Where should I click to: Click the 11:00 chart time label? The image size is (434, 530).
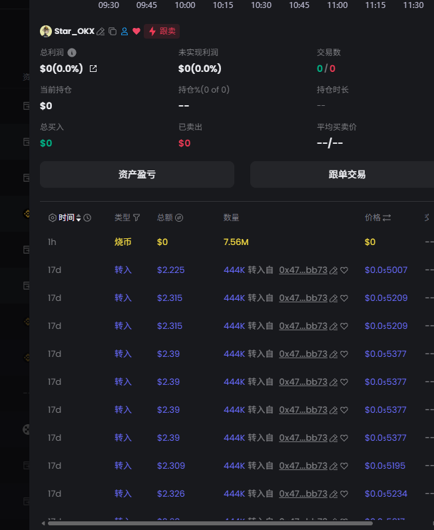(337, 5)
